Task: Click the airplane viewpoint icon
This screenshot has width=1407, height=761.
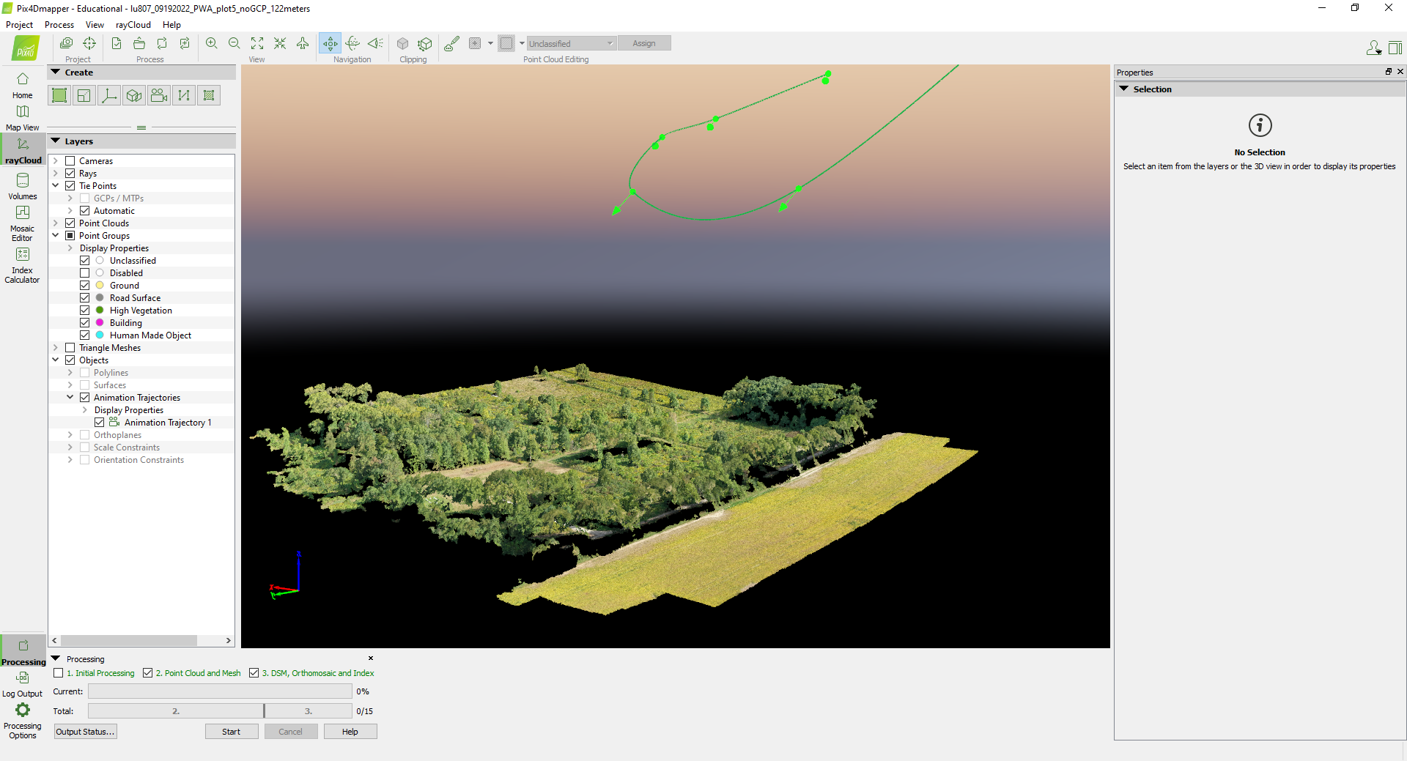Action: click(x=303, y=43)
